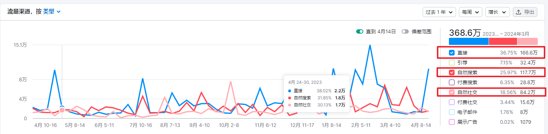Click the pink segment of the total bar

pos(527,41)
